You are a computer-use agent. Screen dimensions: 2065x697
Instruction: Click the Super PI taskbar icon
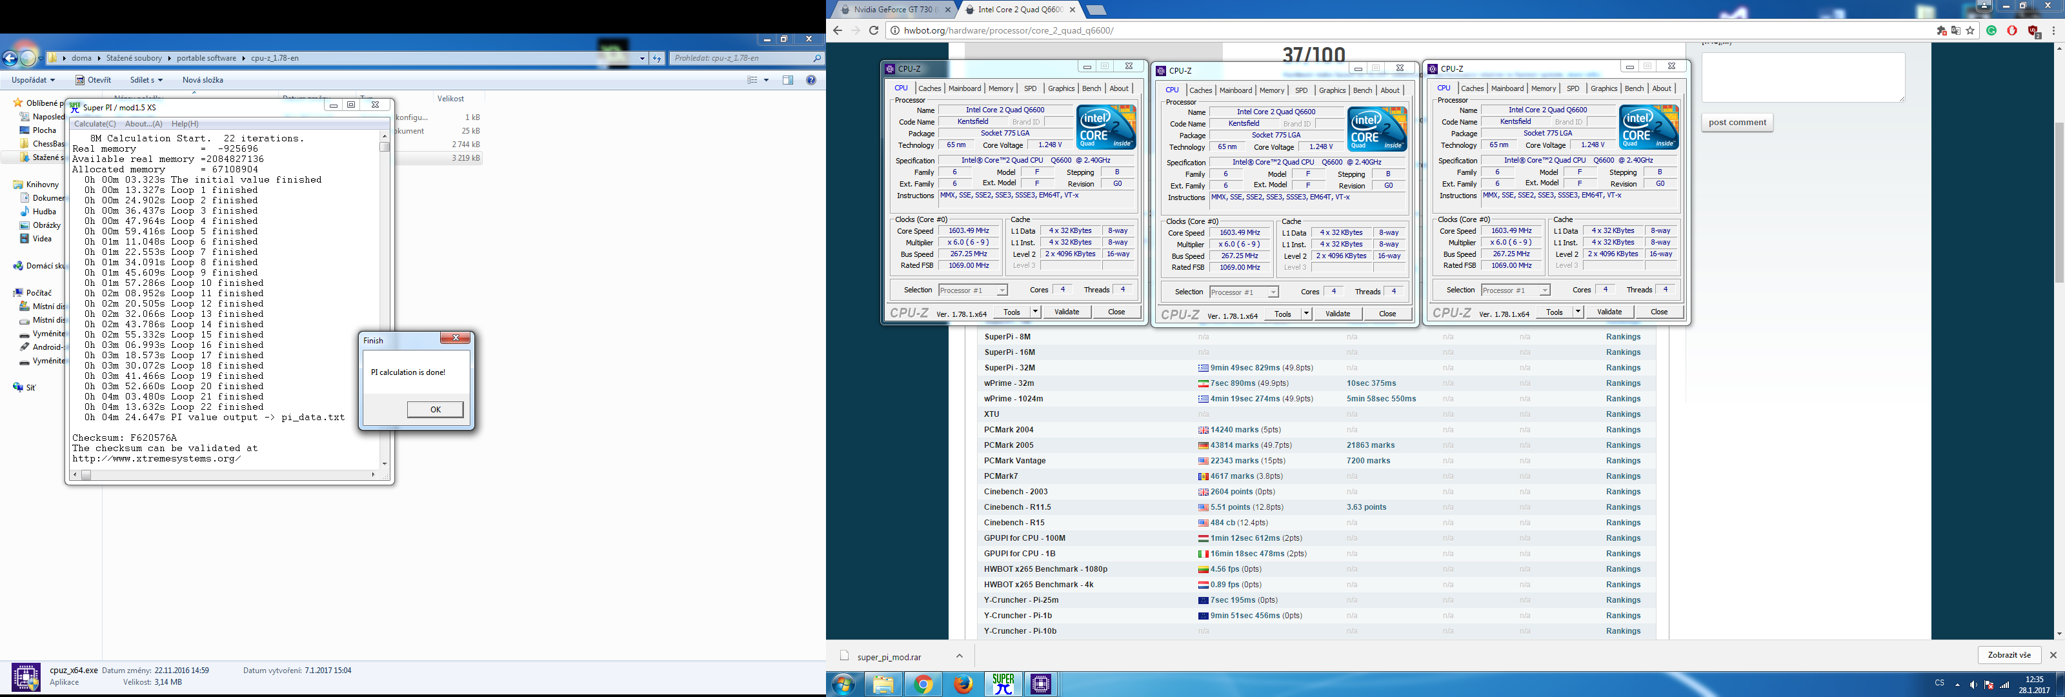[x=1003, y=684]
